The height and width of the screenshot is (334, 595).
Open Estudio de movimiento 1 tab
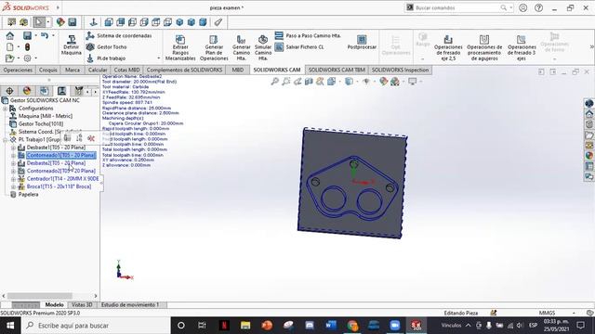coord(130,305)
